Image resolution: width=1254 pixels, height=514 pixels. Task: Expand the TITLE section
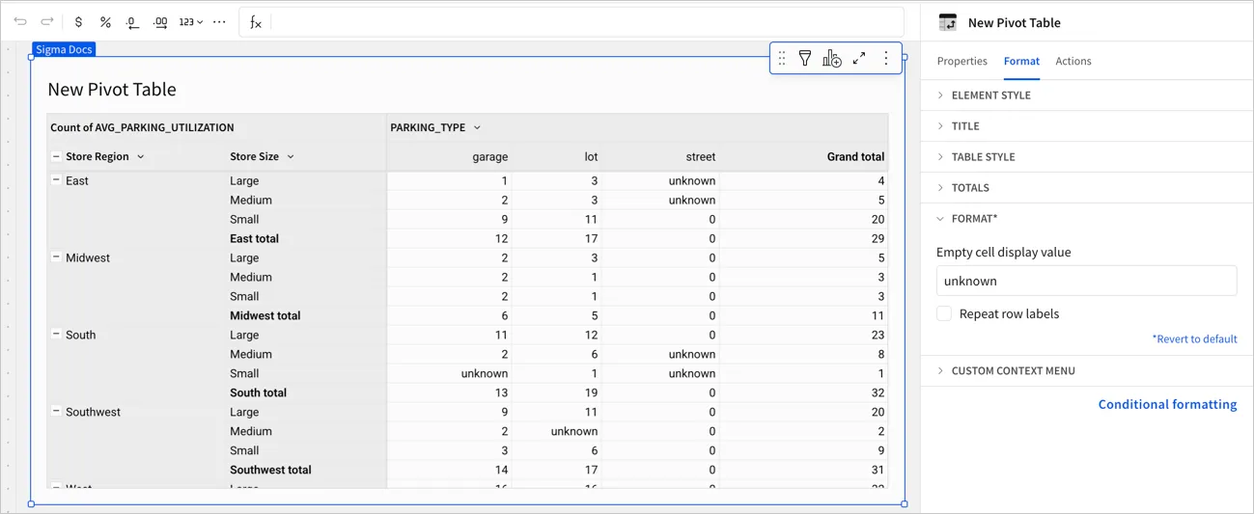coord(1087,126)
